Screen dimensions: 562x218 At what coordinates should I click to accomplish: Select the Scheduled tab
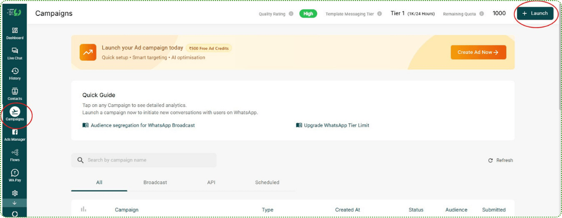[x=267, y=183]
